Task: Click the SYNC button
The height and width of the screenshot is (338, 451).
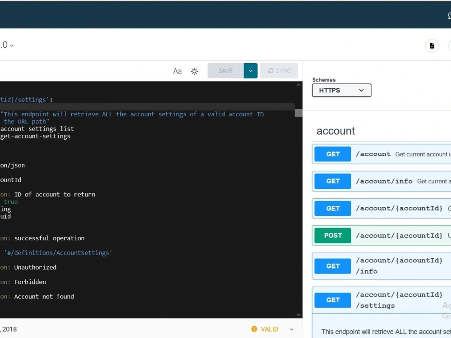Action: coord(279,70)
